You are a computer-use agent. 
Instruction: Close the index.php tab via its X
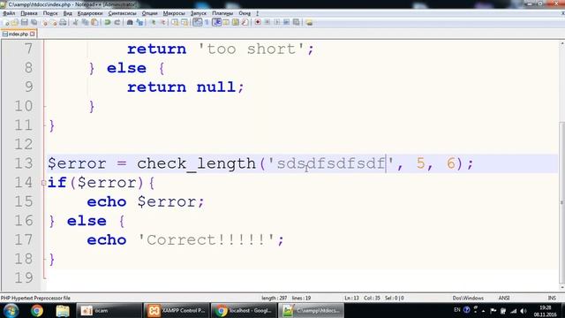point(33,34)
